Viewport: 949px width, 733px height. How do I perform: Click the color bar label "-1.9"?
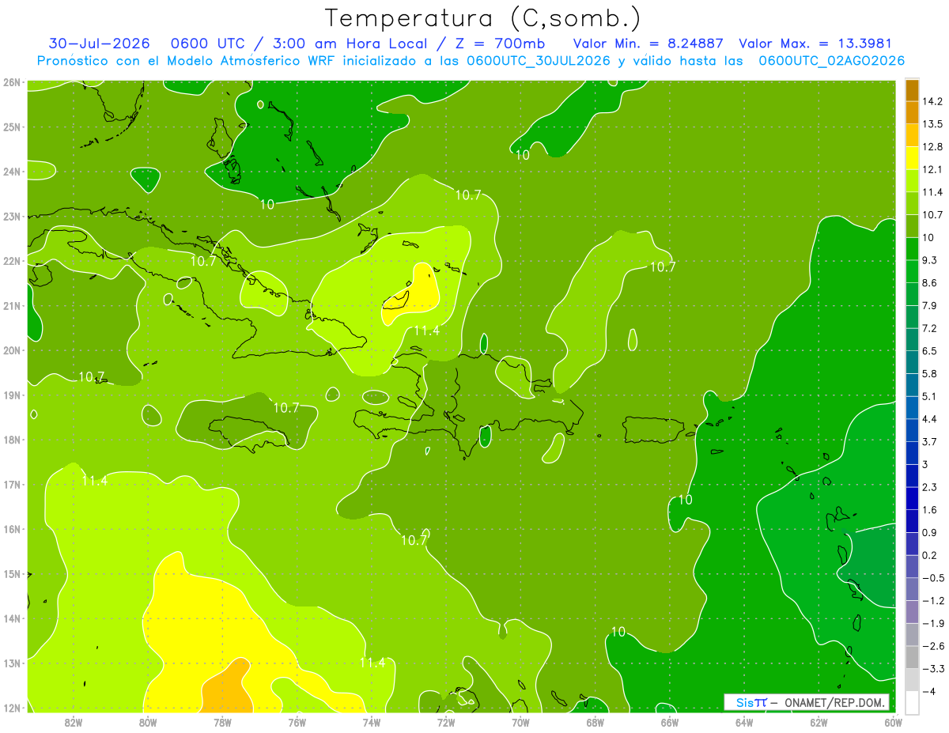(x=932, y=623)
